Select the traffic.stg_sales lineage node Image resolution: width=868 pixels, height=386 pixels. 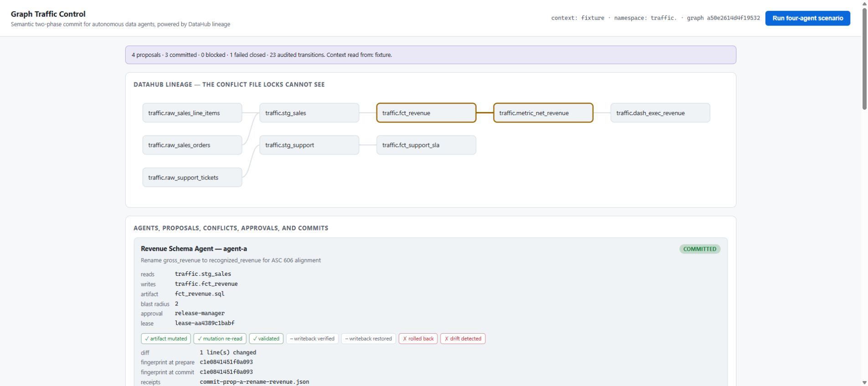309,113
